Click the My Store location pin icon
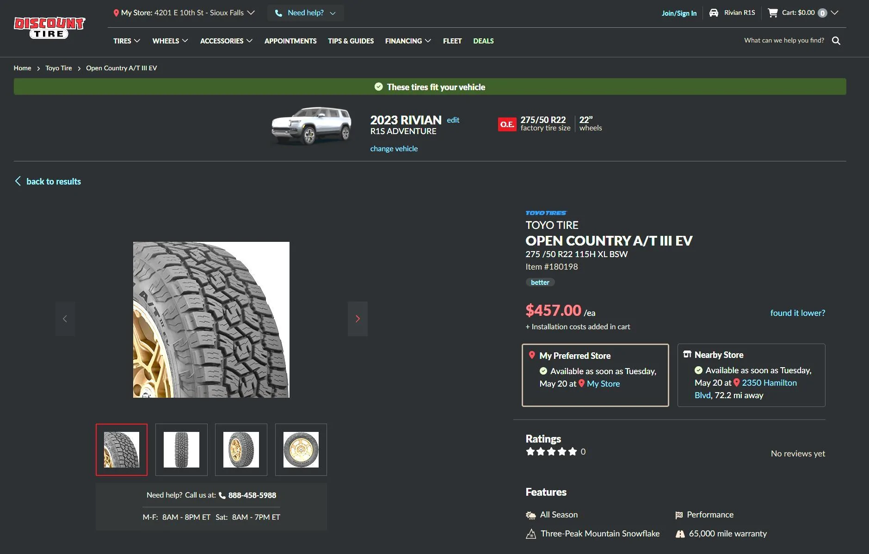 (116, 13)
